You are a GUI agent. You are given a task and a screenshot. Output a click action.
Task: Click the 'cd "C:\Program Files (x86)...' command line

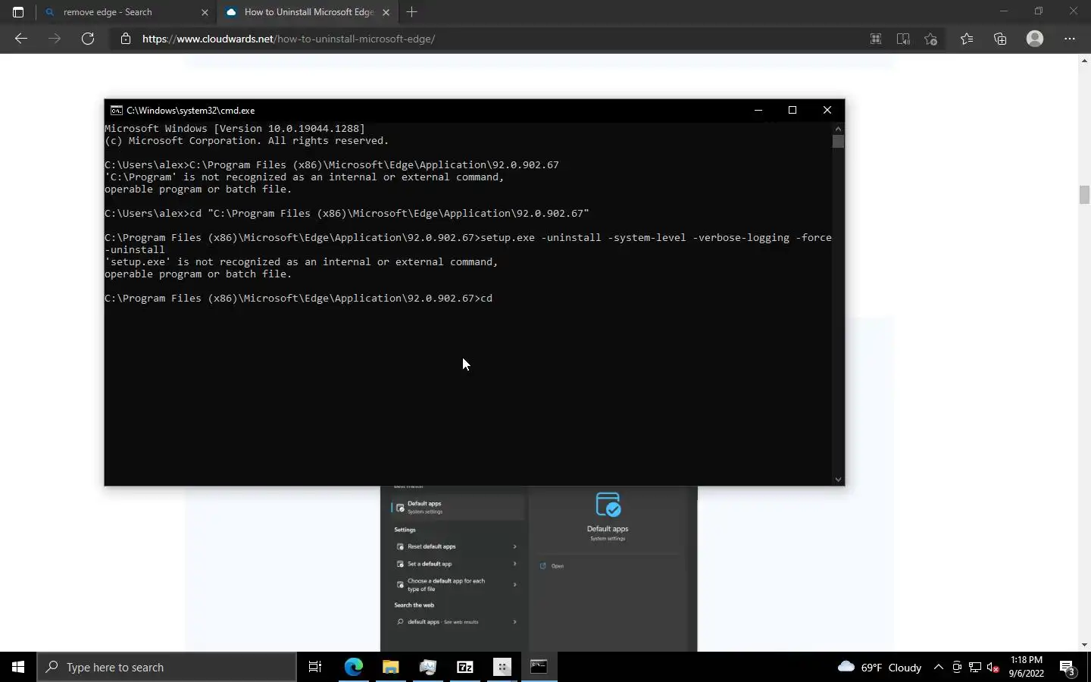click(x=347, y=214)
